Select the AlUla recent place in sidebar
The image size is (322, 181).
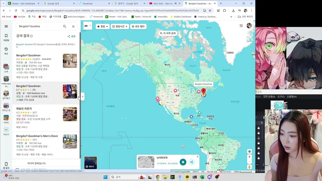(6, 119)
